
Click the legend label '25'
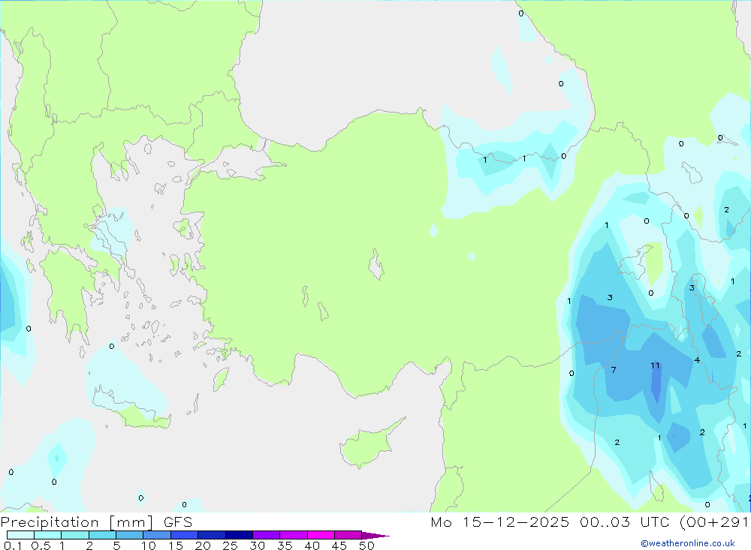tap(230, 545)
